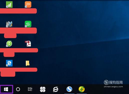Switch to Sogou browser on taskbar
129x94 pixels.
[69, 89]
